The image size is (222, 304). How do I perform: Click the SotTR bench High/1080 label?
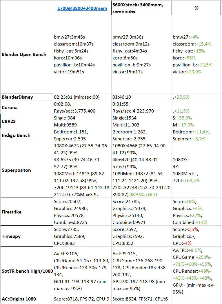click(x=27, y=271)
